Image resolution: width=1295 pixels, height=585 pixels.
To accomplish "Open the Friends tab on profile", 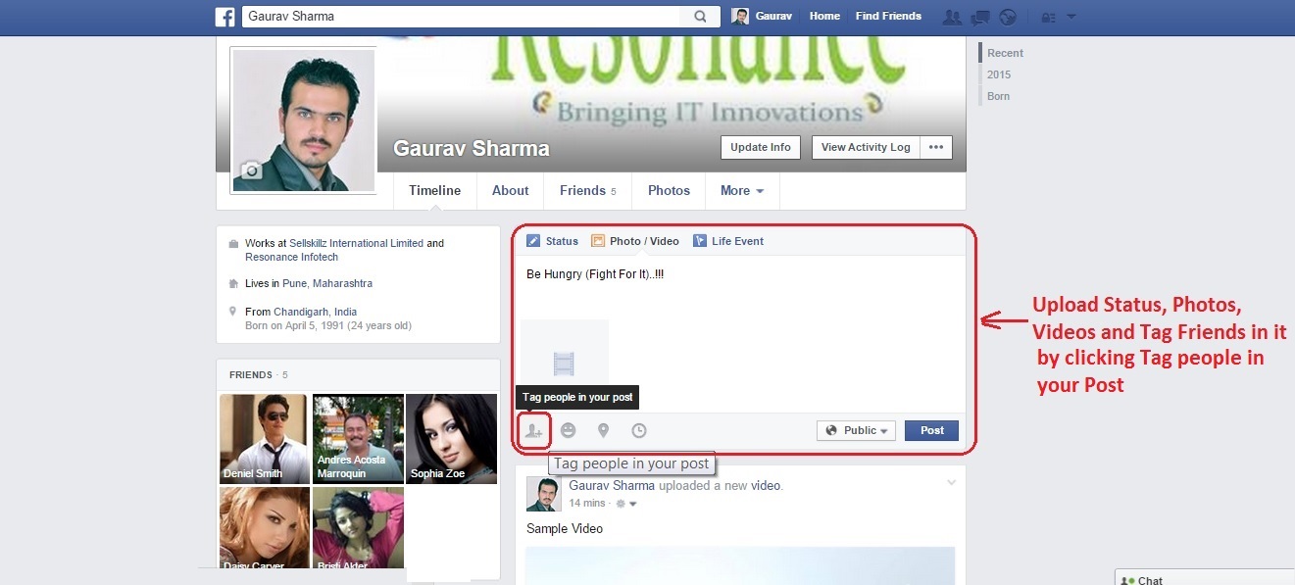I will point(588,191).
